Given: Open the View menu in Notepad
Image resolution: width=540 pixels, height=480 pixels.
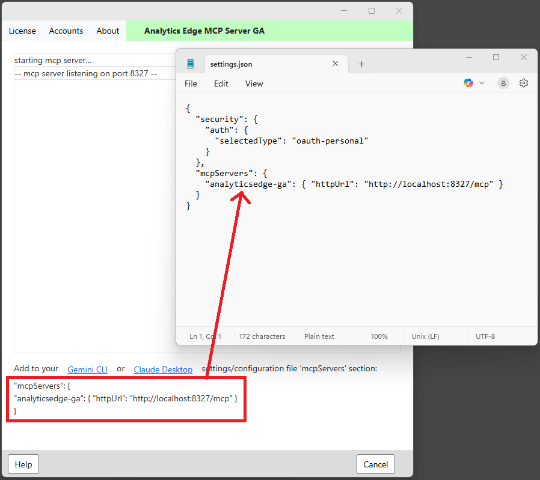Looking at the screenshot, I should pos(254,84).
